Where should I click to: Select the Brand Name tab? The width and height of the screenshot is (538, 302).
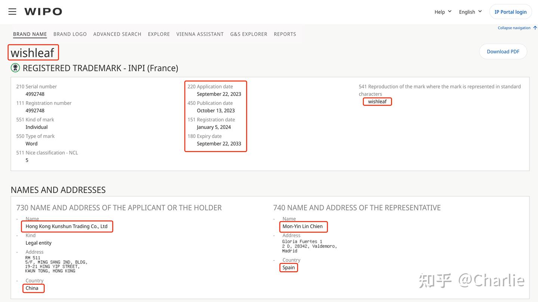point(30,34)
